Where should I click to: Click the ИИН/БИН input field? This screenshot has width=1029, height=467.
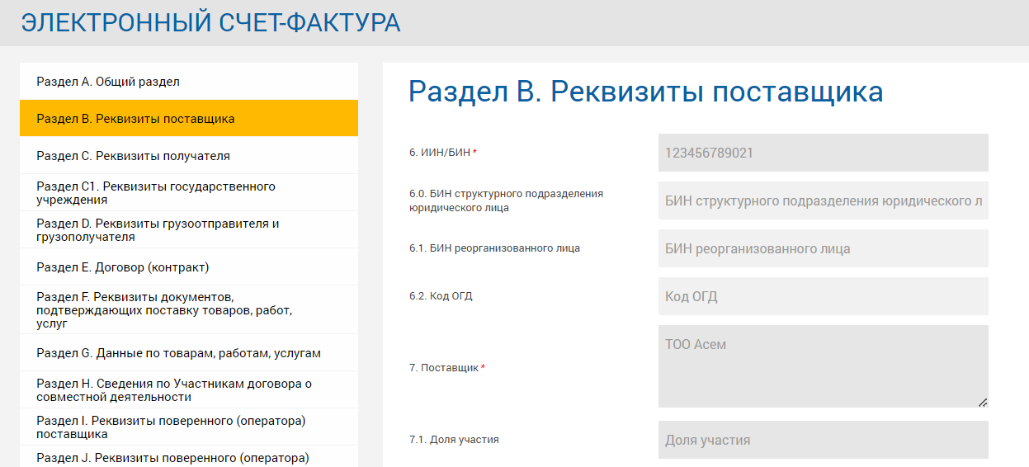[823, 153]
